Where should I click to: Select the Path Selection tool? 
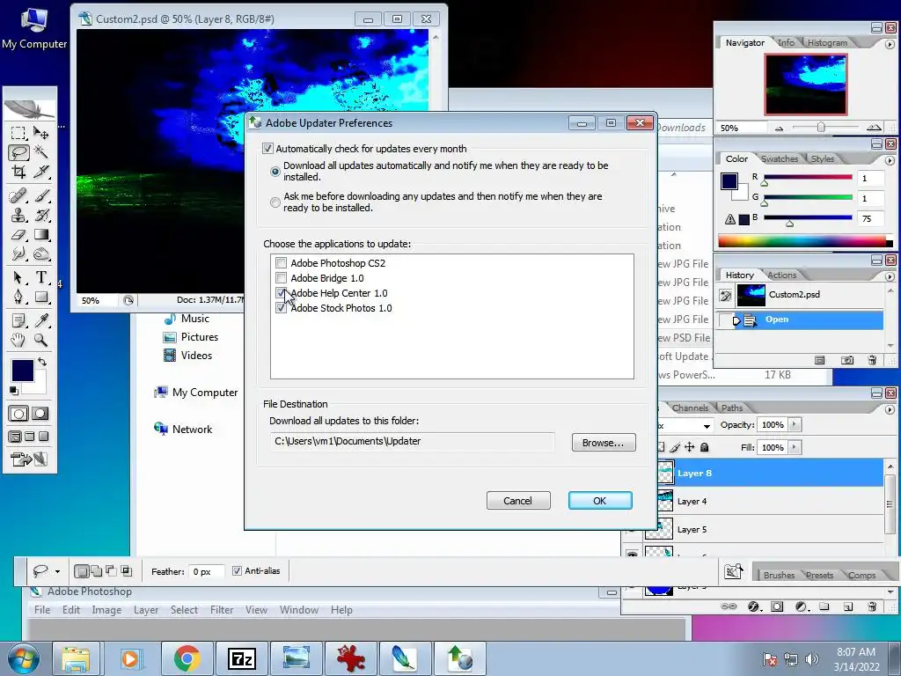point(18,277)
